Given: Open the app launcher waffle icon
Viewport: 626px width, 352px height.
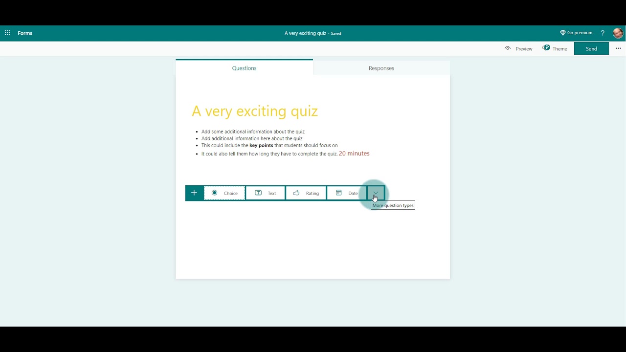Looking at the screenshot, I should pyautogui.click(x=7, y=33).
